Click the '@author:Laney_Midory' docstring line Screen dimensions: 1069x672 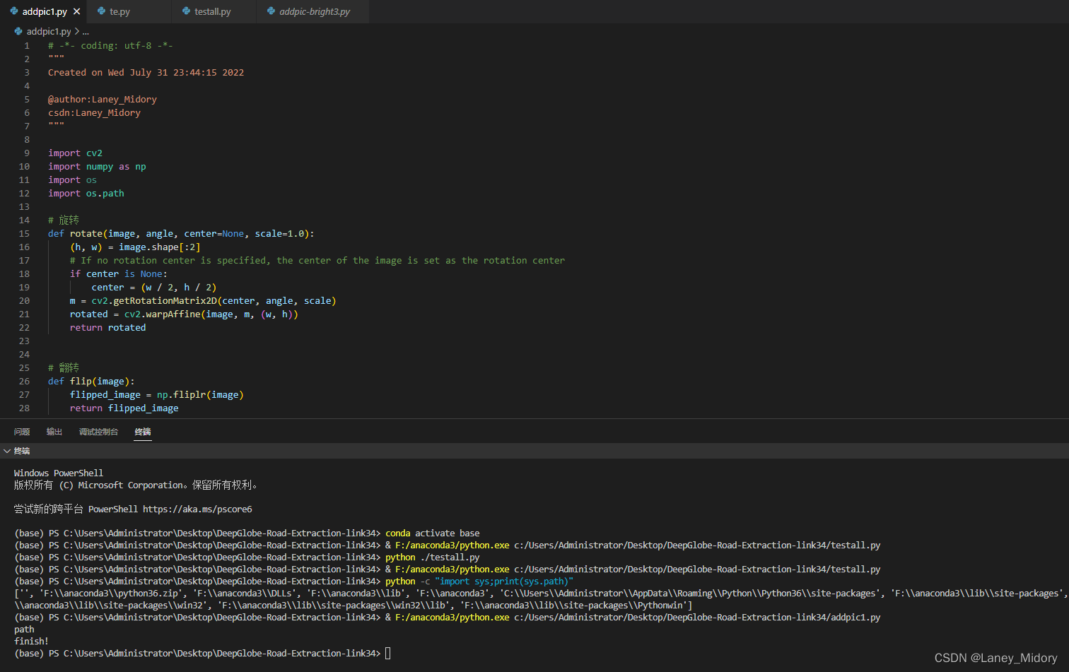click(x=103, y=99)
